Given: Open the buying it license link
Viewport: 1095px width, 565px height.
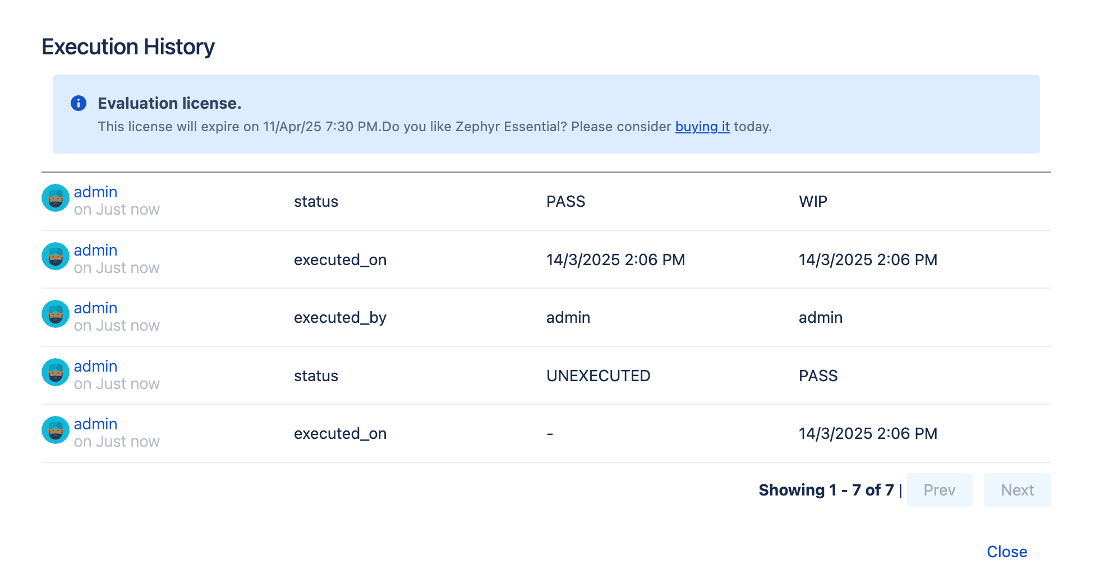Looking at the screenshot, I should [702, 127].
